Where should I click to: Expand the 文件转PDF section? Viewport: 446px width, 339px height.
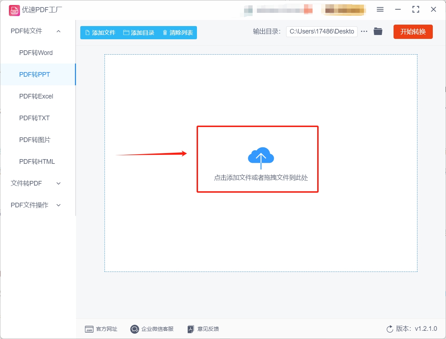58,183
